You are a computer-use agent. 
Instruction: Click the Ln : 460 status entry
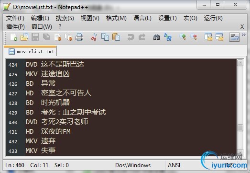(x=15, y=165)
